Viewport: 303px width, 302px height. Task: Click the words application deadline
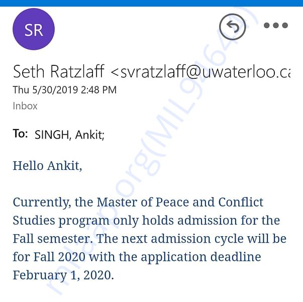coord(201,257)
